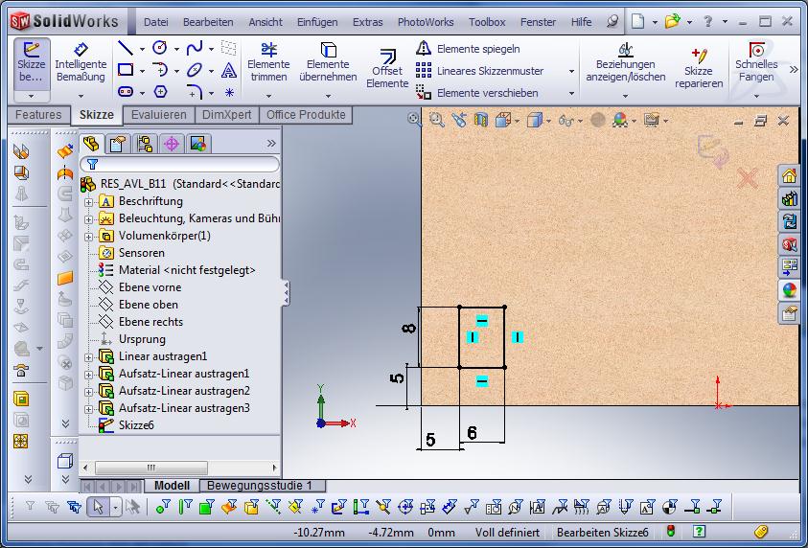
Task: Open the Skizze reparieren tool
Action: pyautogui.click(x=698, y=67)
